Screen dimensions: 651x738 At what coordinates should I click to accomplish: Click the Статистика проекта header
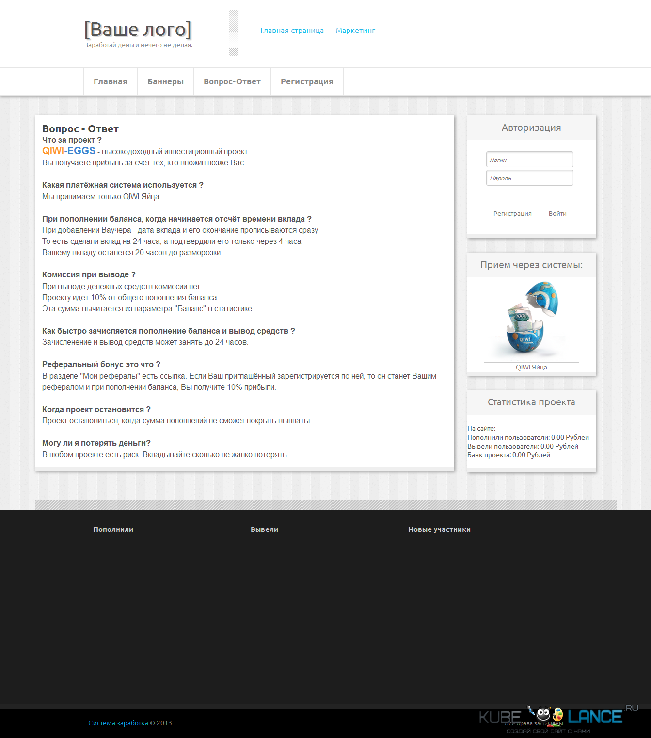coord(531,402)
